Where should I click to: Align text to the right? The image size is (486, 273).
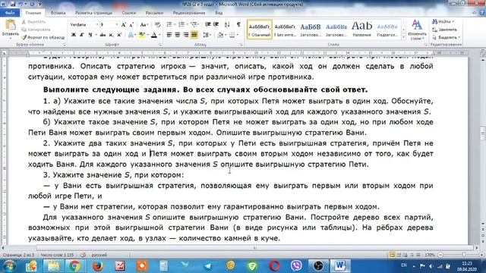[185, 35]
